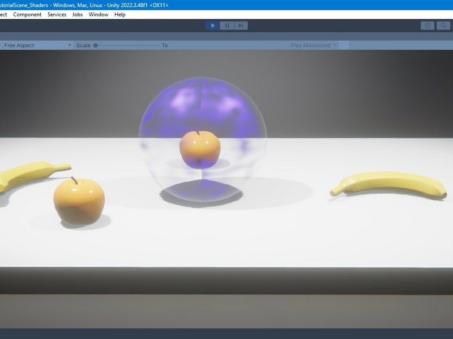Click the Pause icon in the toolbar
The image size is (453, 339).
[x=226, y=25]
